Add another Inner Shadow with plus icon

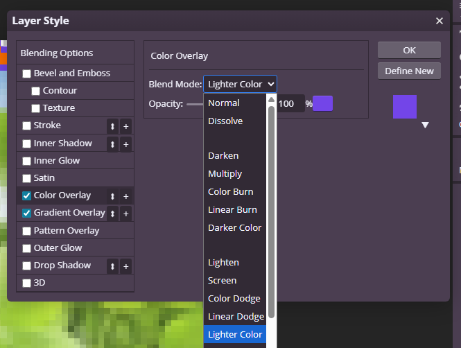(x=125, y=144)
